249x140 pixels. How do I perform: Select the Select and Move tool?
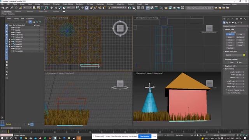click(52, 8)
